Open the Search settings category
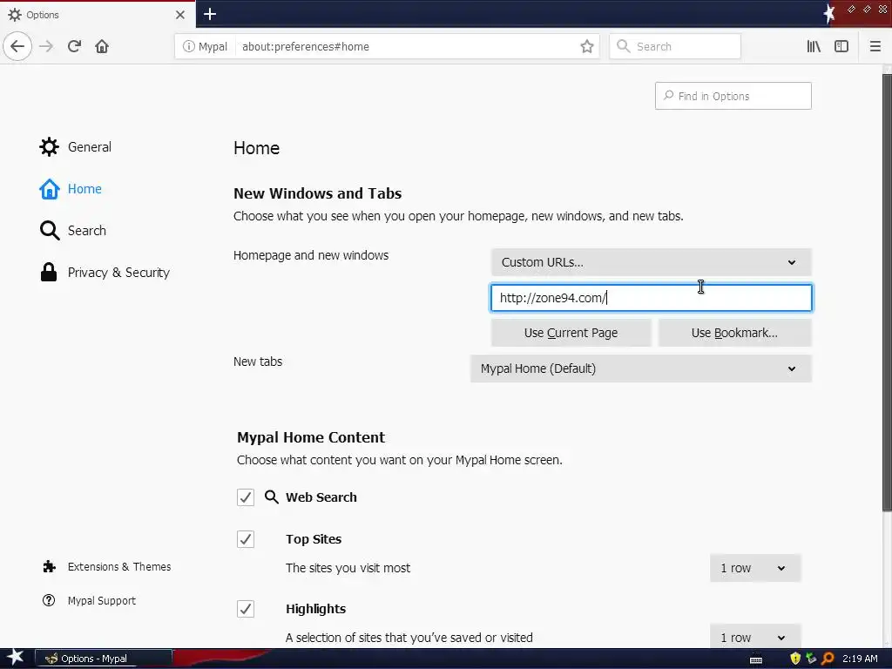 [x=73, y=230]
